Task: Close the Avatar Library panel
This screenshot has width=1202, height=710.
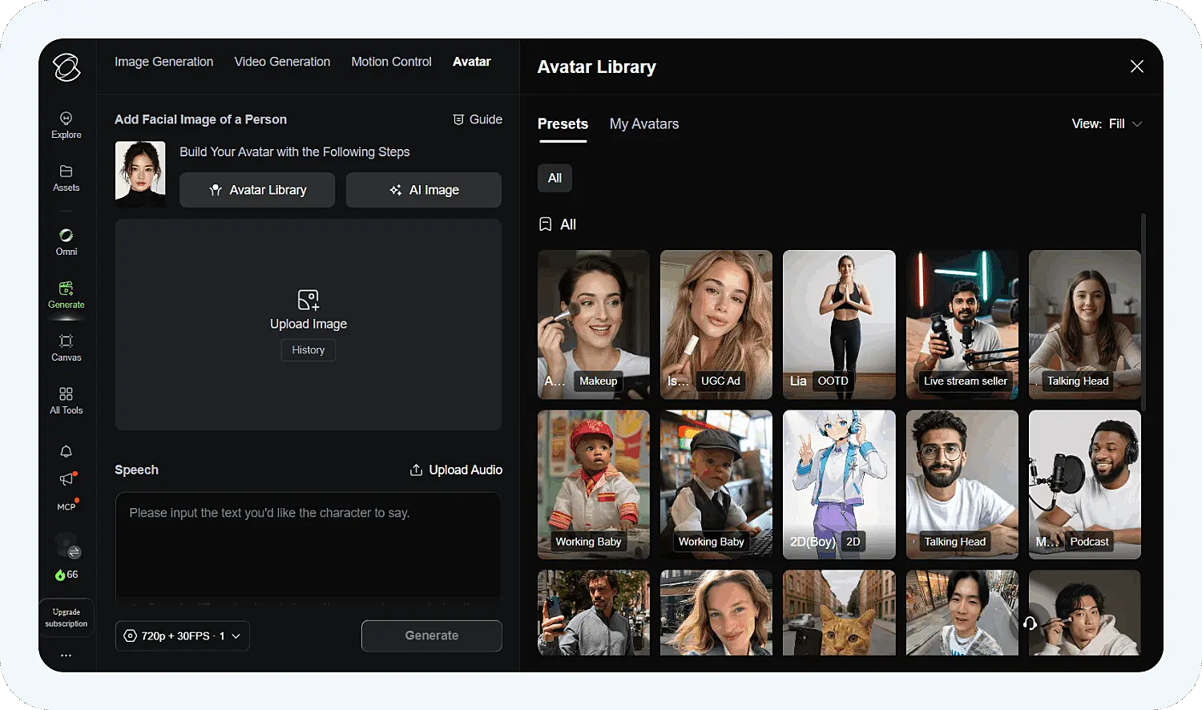Action: tap(1136, 67)
